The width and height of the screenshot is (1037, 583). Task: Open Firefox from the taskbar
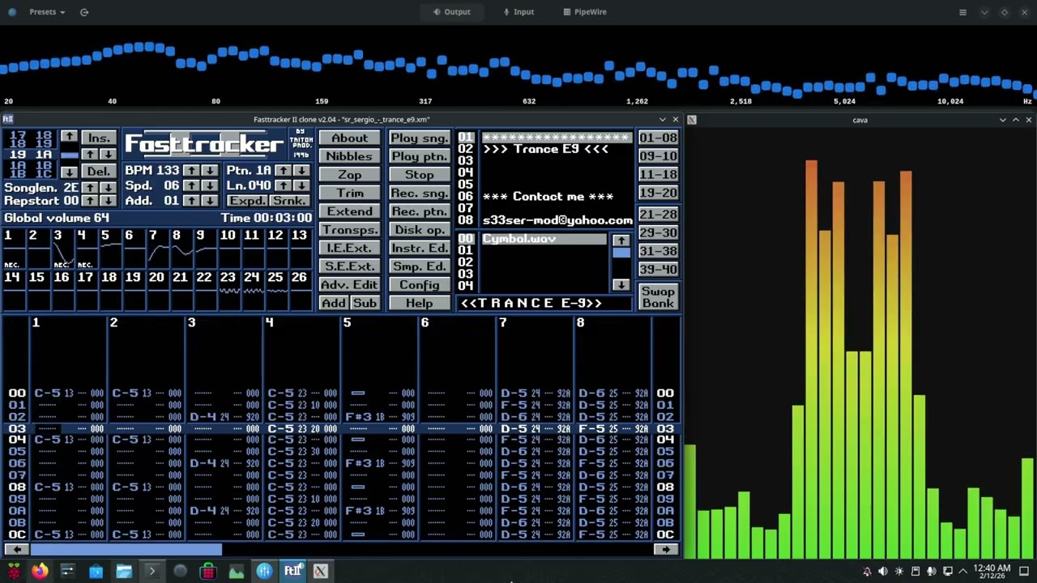39,571
